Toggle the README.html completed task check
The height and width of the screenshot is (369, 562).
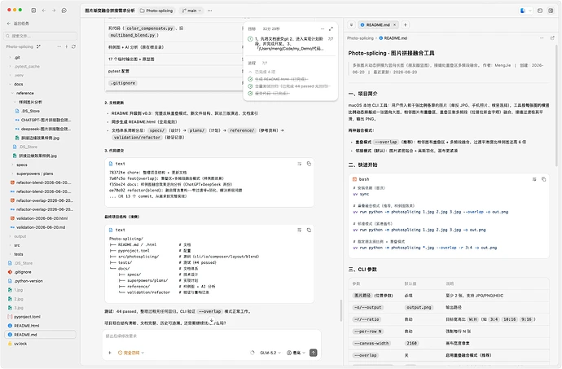tap(250, 79)
